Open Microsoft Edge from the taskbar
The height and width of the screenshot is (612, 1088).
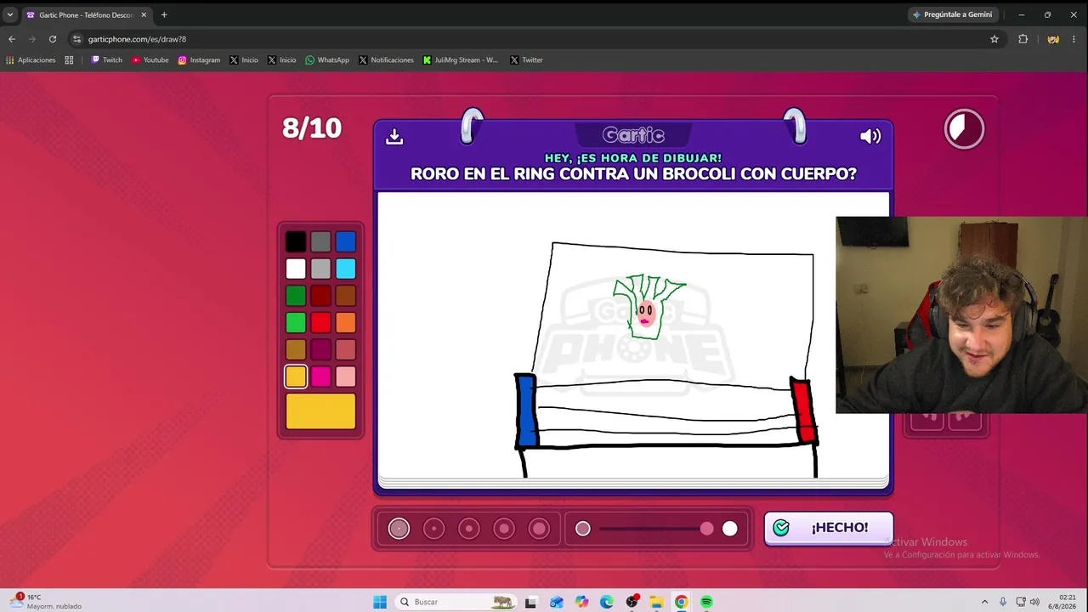pyautogui.click(x=606, y=602)
